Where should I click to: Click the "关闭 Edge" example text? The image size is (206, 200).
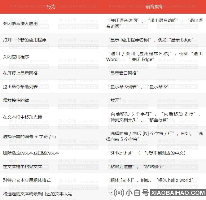(x=141, y=59)
